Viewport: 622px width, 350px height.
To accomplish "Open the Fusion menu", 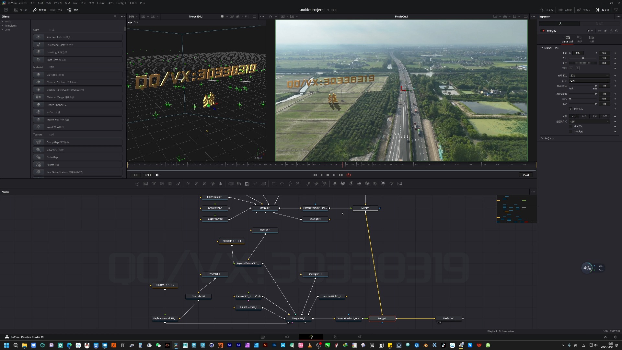I will point(101,3).
